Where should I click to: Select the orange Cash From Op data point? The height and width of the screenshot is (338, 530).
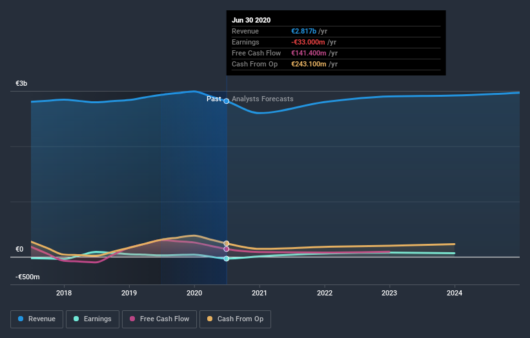227,243
